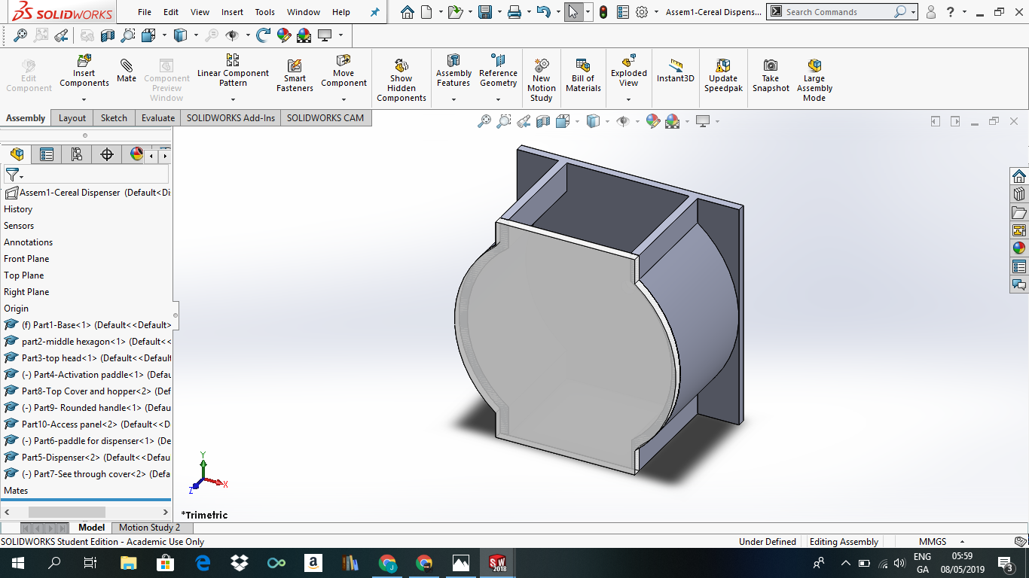1029x578 pixels.
Task: Switch to the Motion Study 2 tab
Action: click(x=149, y=528)
